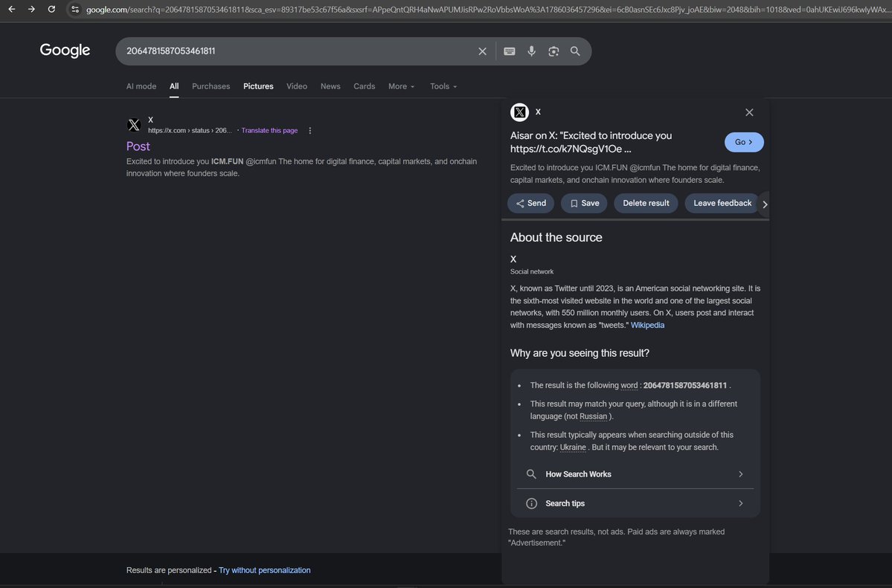Open the Post result title link

tap(138, 146)
